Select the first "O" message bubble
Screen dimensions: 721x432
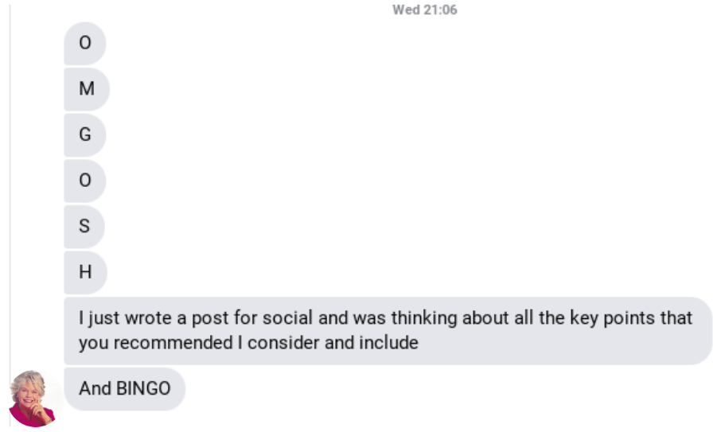(85, 44)
